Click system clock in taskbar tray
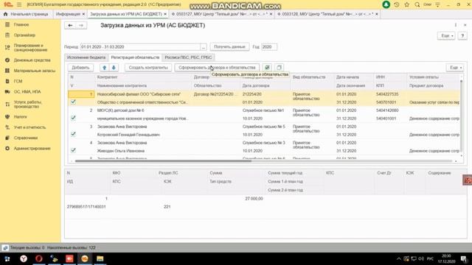 [446, 258]
